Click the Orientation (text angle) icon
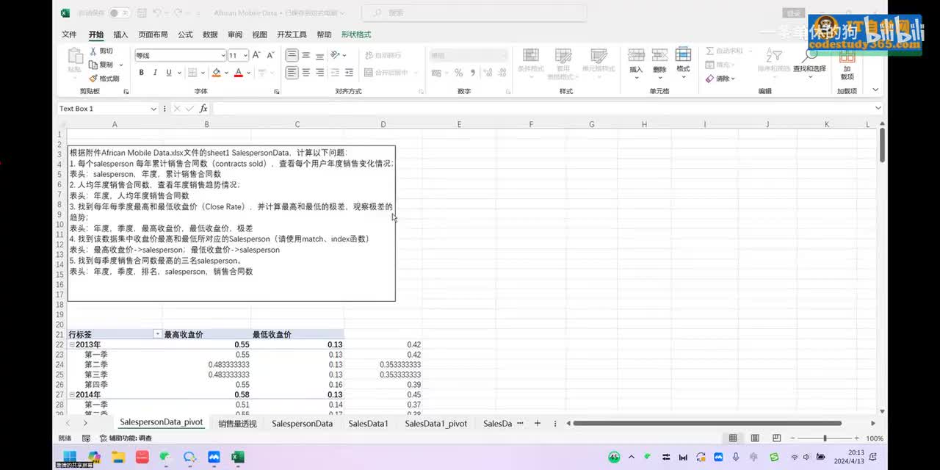The height and width of the screenshot is (470, 940). tap(336, 55)
